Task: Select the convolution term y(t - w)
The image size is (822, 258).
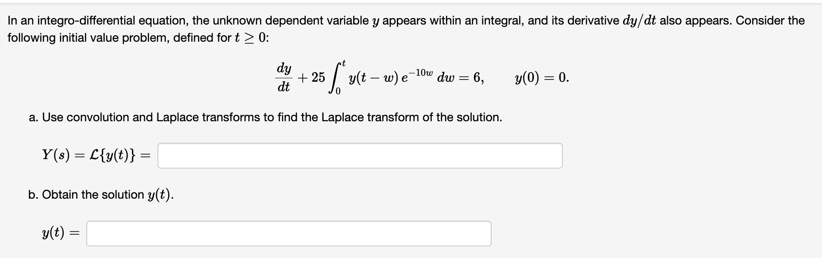Action: (x=373, y=78)
